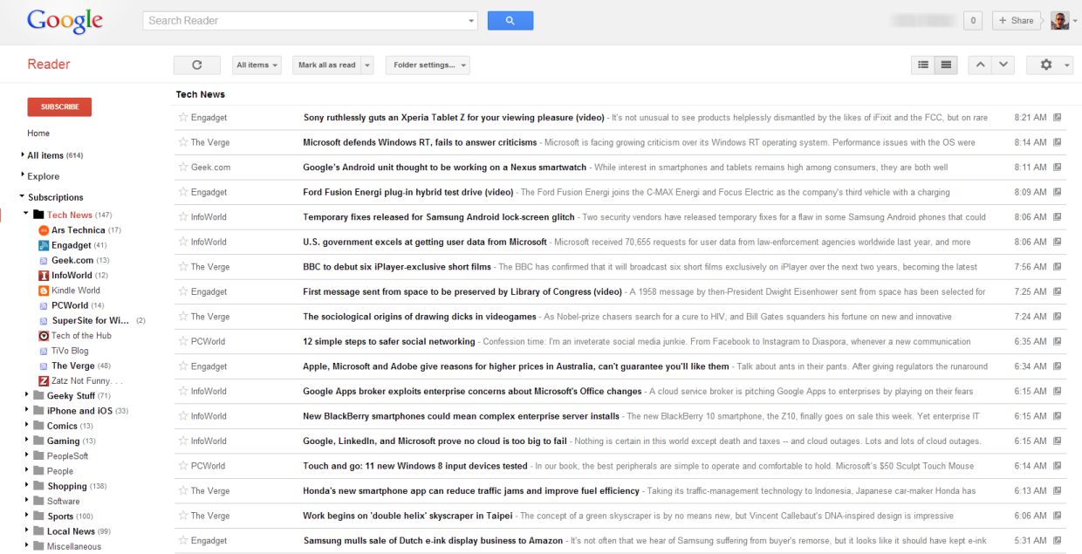Select the Local News folder
The height and width of the screenshot is (554, 1082).
point(71,531)
